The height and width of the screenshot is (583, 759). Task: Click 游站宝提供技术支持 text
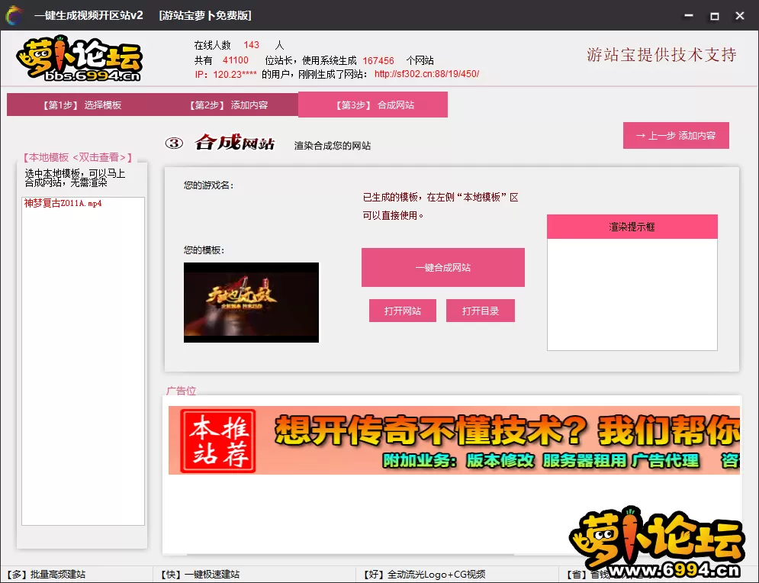[661, 55]
